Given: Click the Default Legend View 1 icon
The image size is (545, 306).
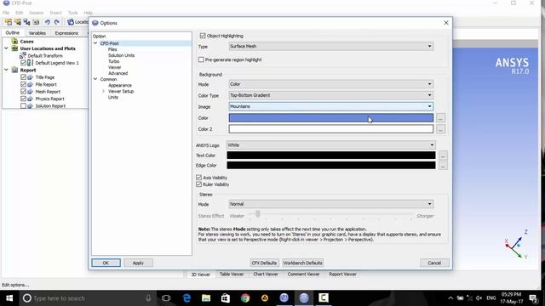Looking at the screenshot, I should [x=31, y=63].
